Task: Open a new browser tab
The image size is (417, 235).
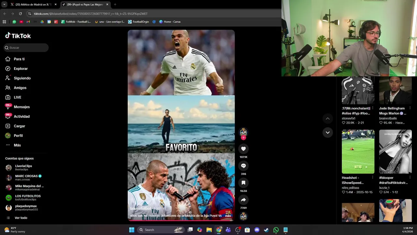Action: click(115, 5)
